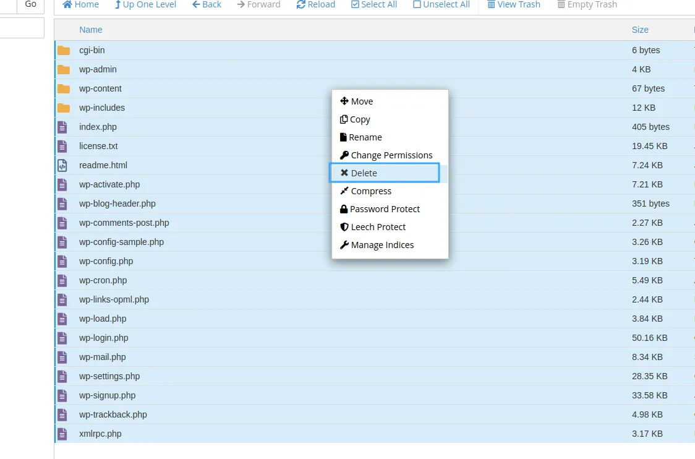Click the 50.16 KB size value
Viewport: 695px width, 459px height.
pyautogui.click(x=649, y=338)
